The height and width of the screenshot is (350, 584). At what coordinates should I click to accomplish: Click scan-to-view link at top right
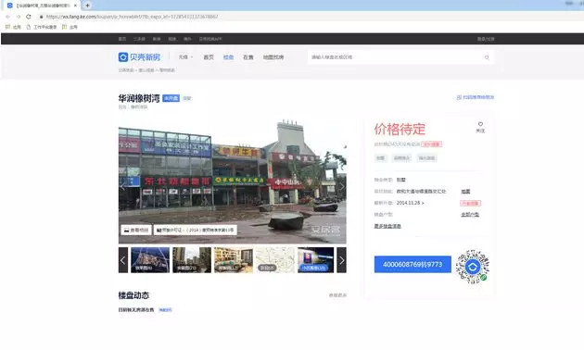coord(476,97)
